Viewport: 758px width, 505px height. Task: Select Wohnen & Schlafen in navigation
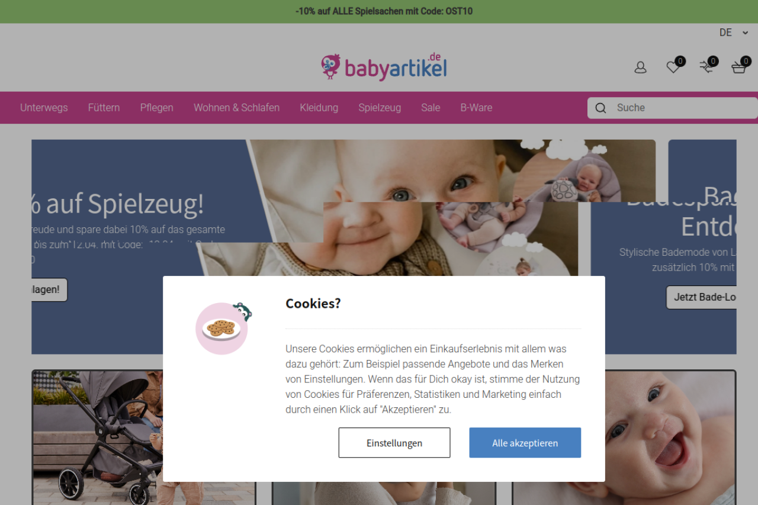coord(236,108)
